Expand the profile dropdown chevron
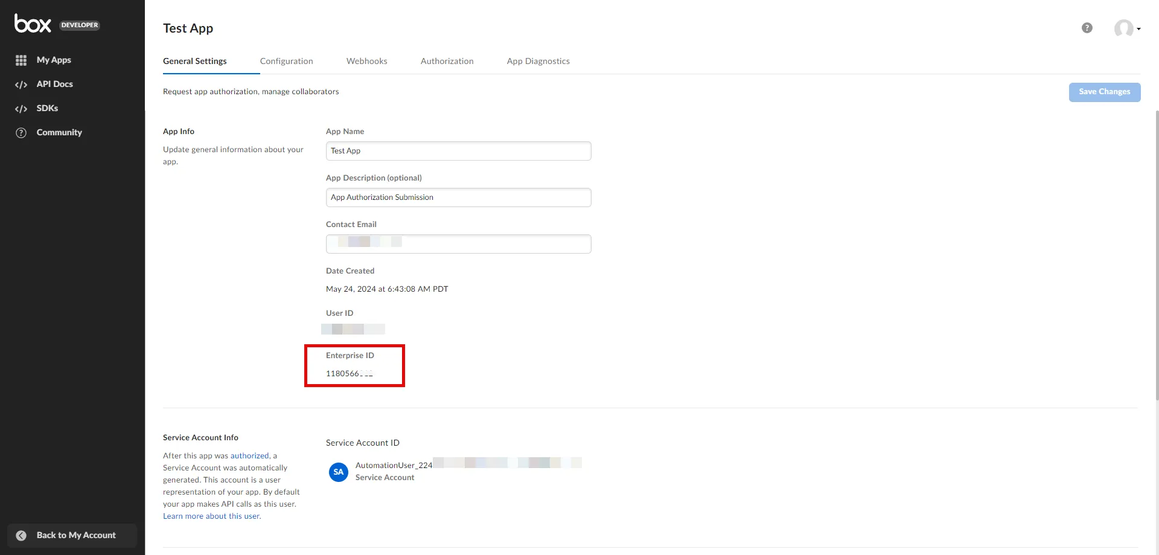The width and height of the screenshot is (1159, 555). click(1140, 30)
